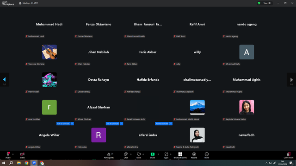Select Haryo Raafi's wave artwork avatar

pos(49,80)
